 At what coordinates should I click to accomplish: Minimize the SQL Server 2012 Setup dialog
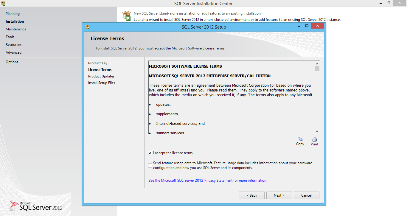coord(299,26)
